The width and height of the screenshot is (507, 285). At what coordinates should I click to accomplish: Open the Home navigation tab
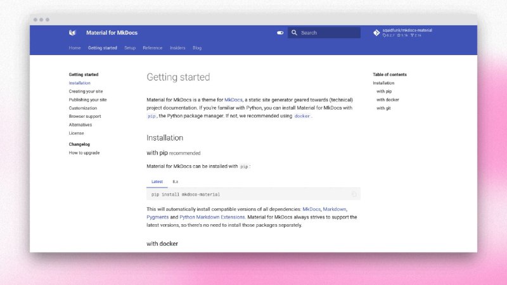point(75,48)
